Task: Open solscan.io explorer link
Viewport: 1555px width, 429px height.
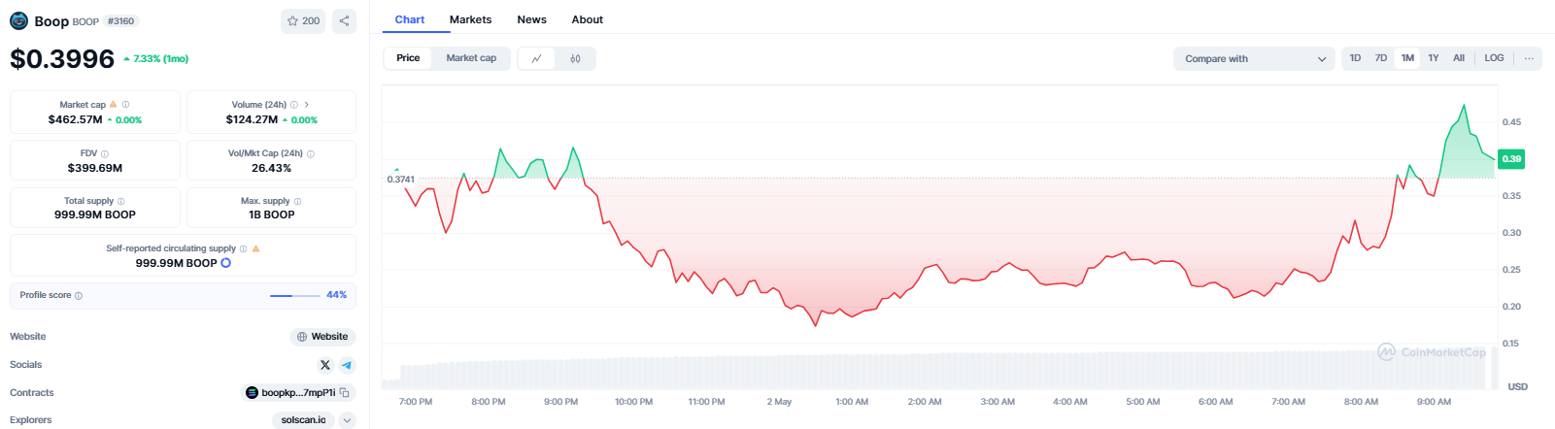Action: point(304,420)
